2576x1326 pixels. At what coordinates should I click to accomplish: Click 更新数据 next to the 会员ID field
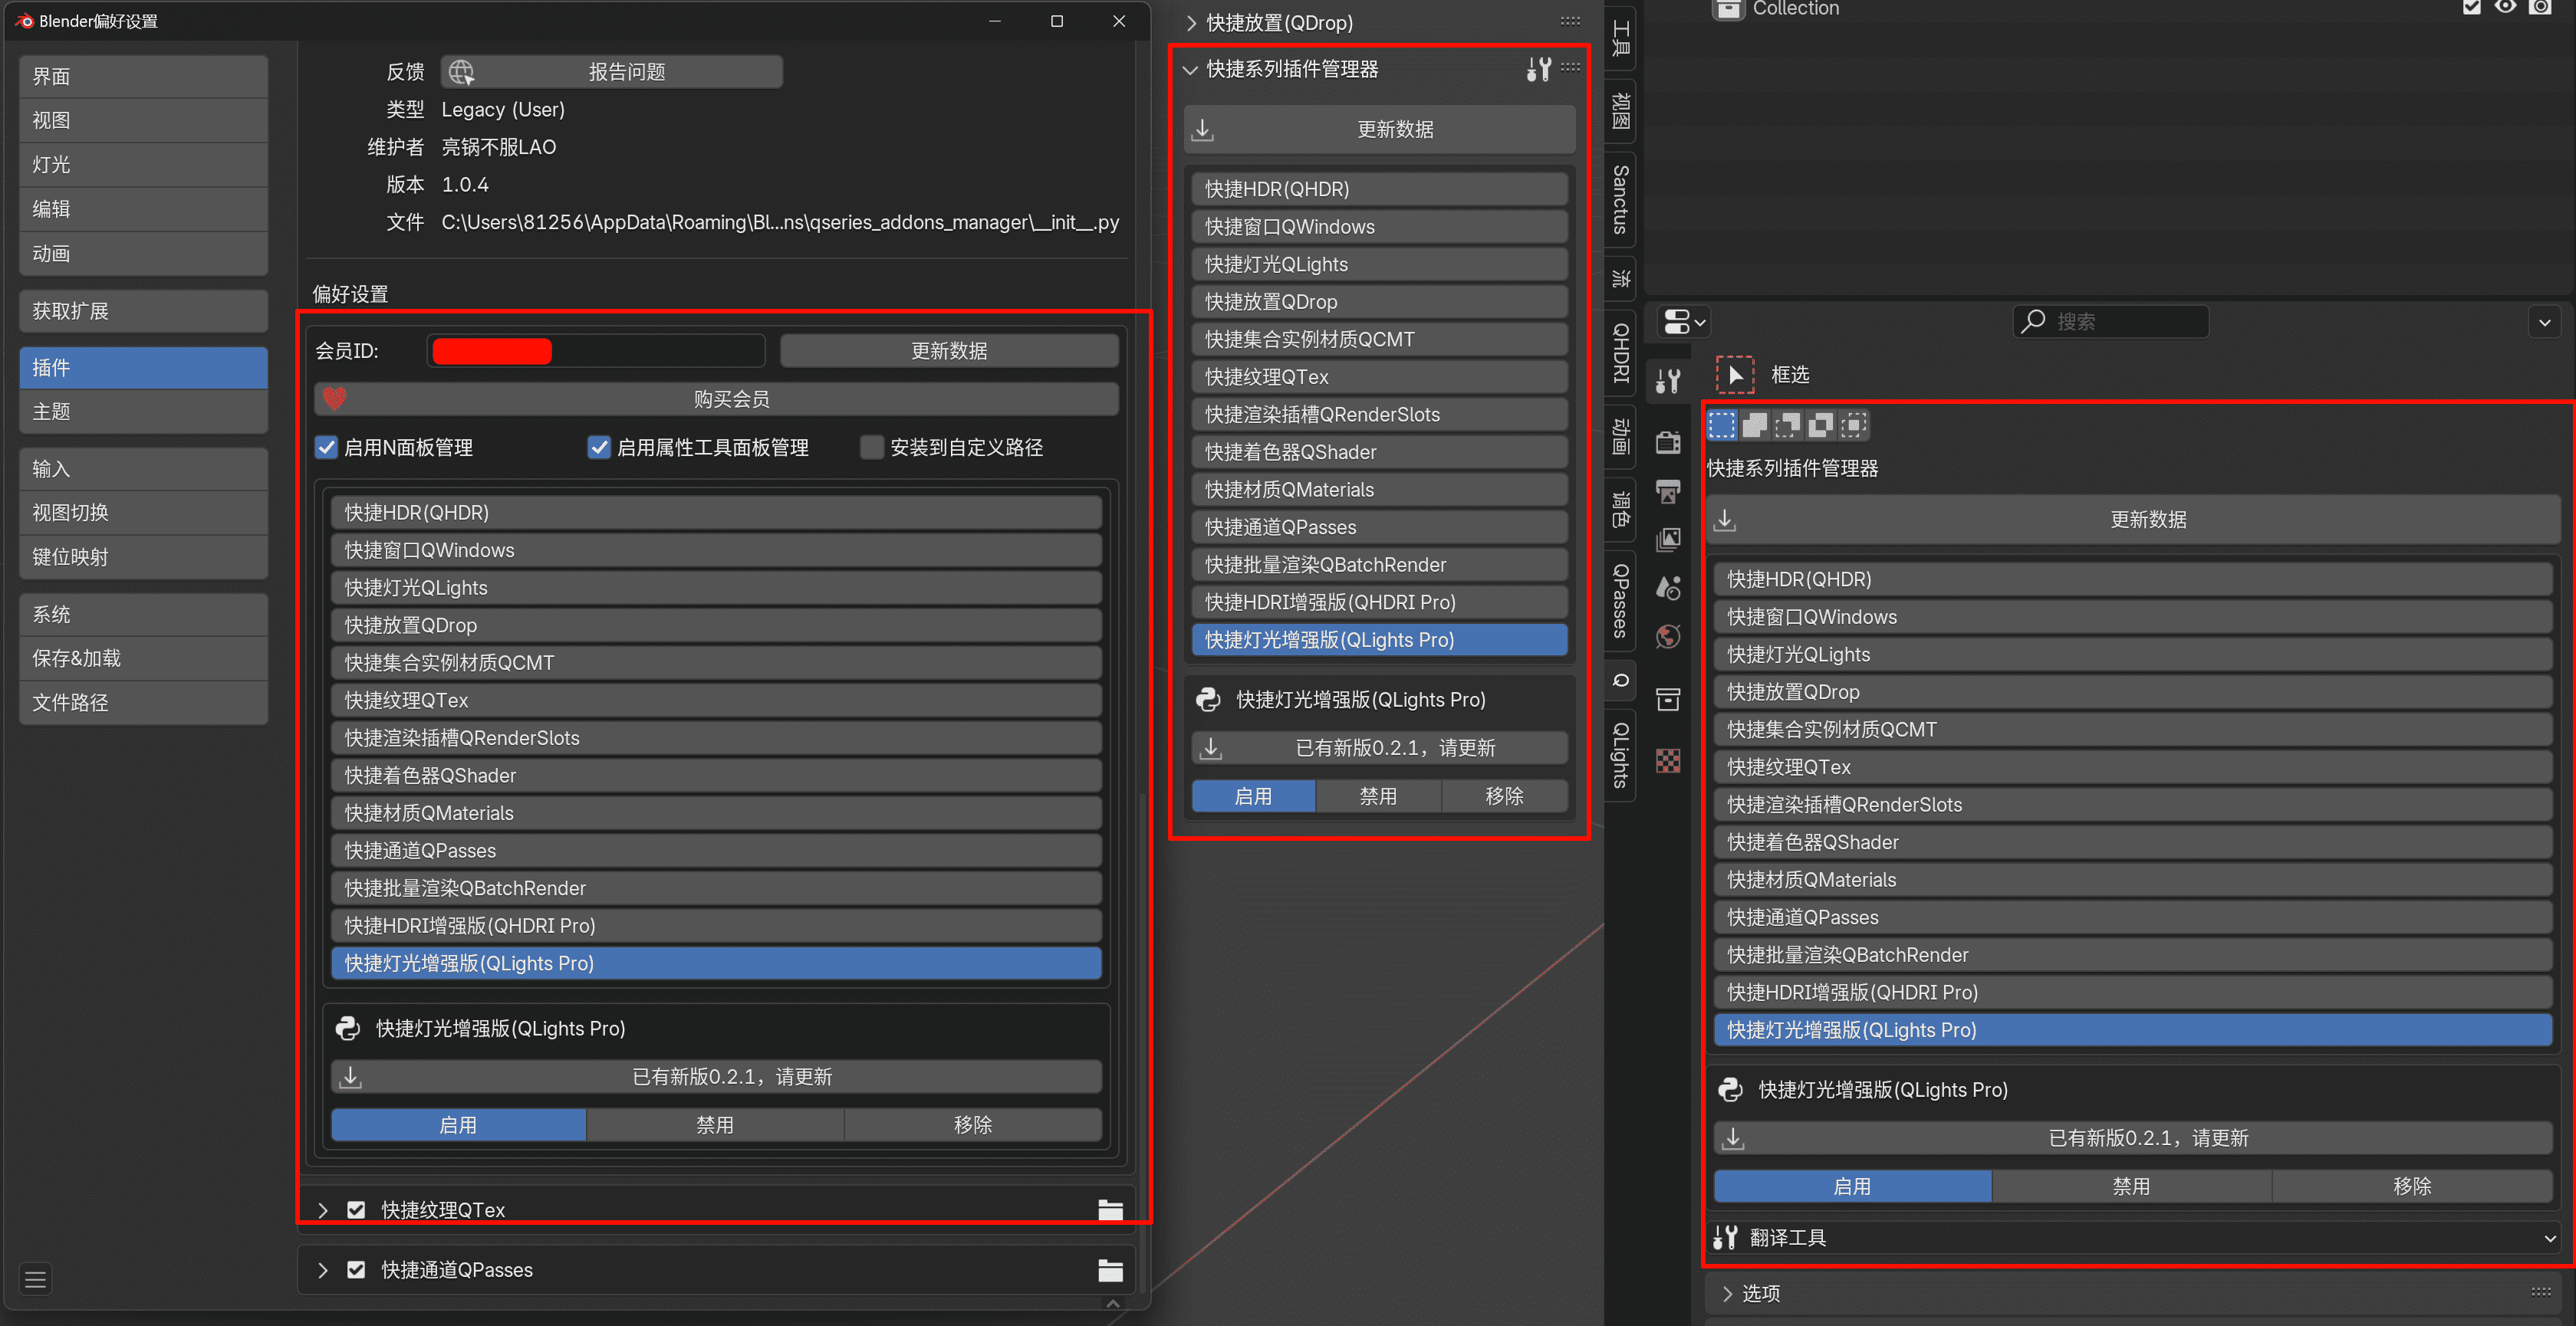[x=948, y=351]
